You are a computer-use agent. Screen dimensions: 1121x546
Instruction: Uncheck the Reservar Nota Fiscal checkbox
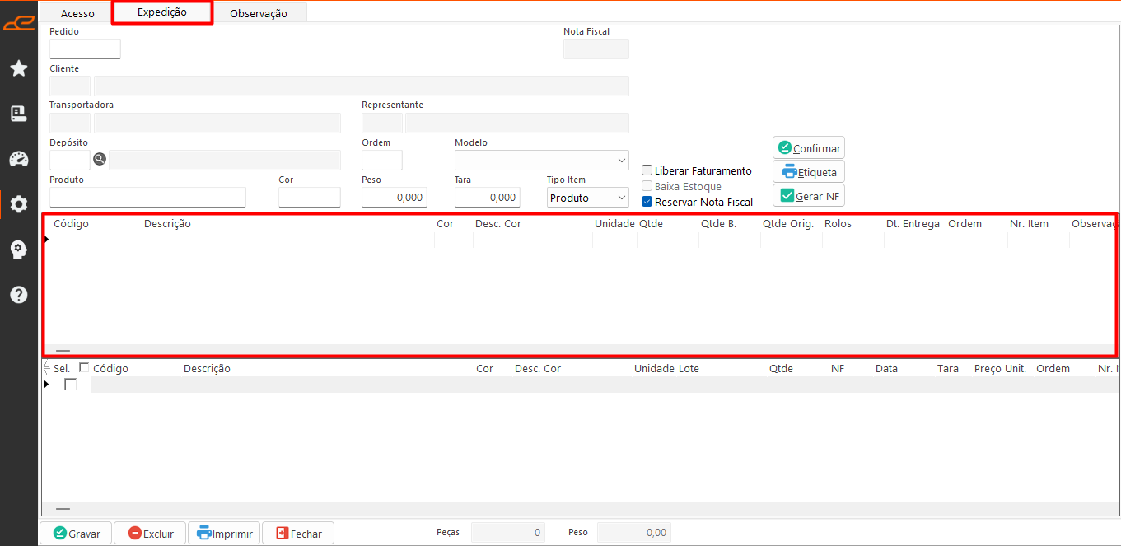click(647, 202)
